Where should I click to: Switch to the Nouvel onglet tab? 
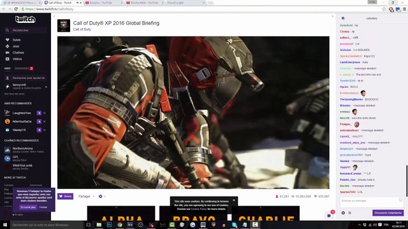185,3
